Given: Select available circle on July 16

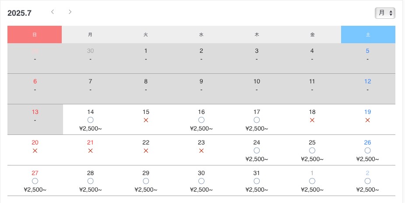Looking at the screenshot, I should [201, 120].
